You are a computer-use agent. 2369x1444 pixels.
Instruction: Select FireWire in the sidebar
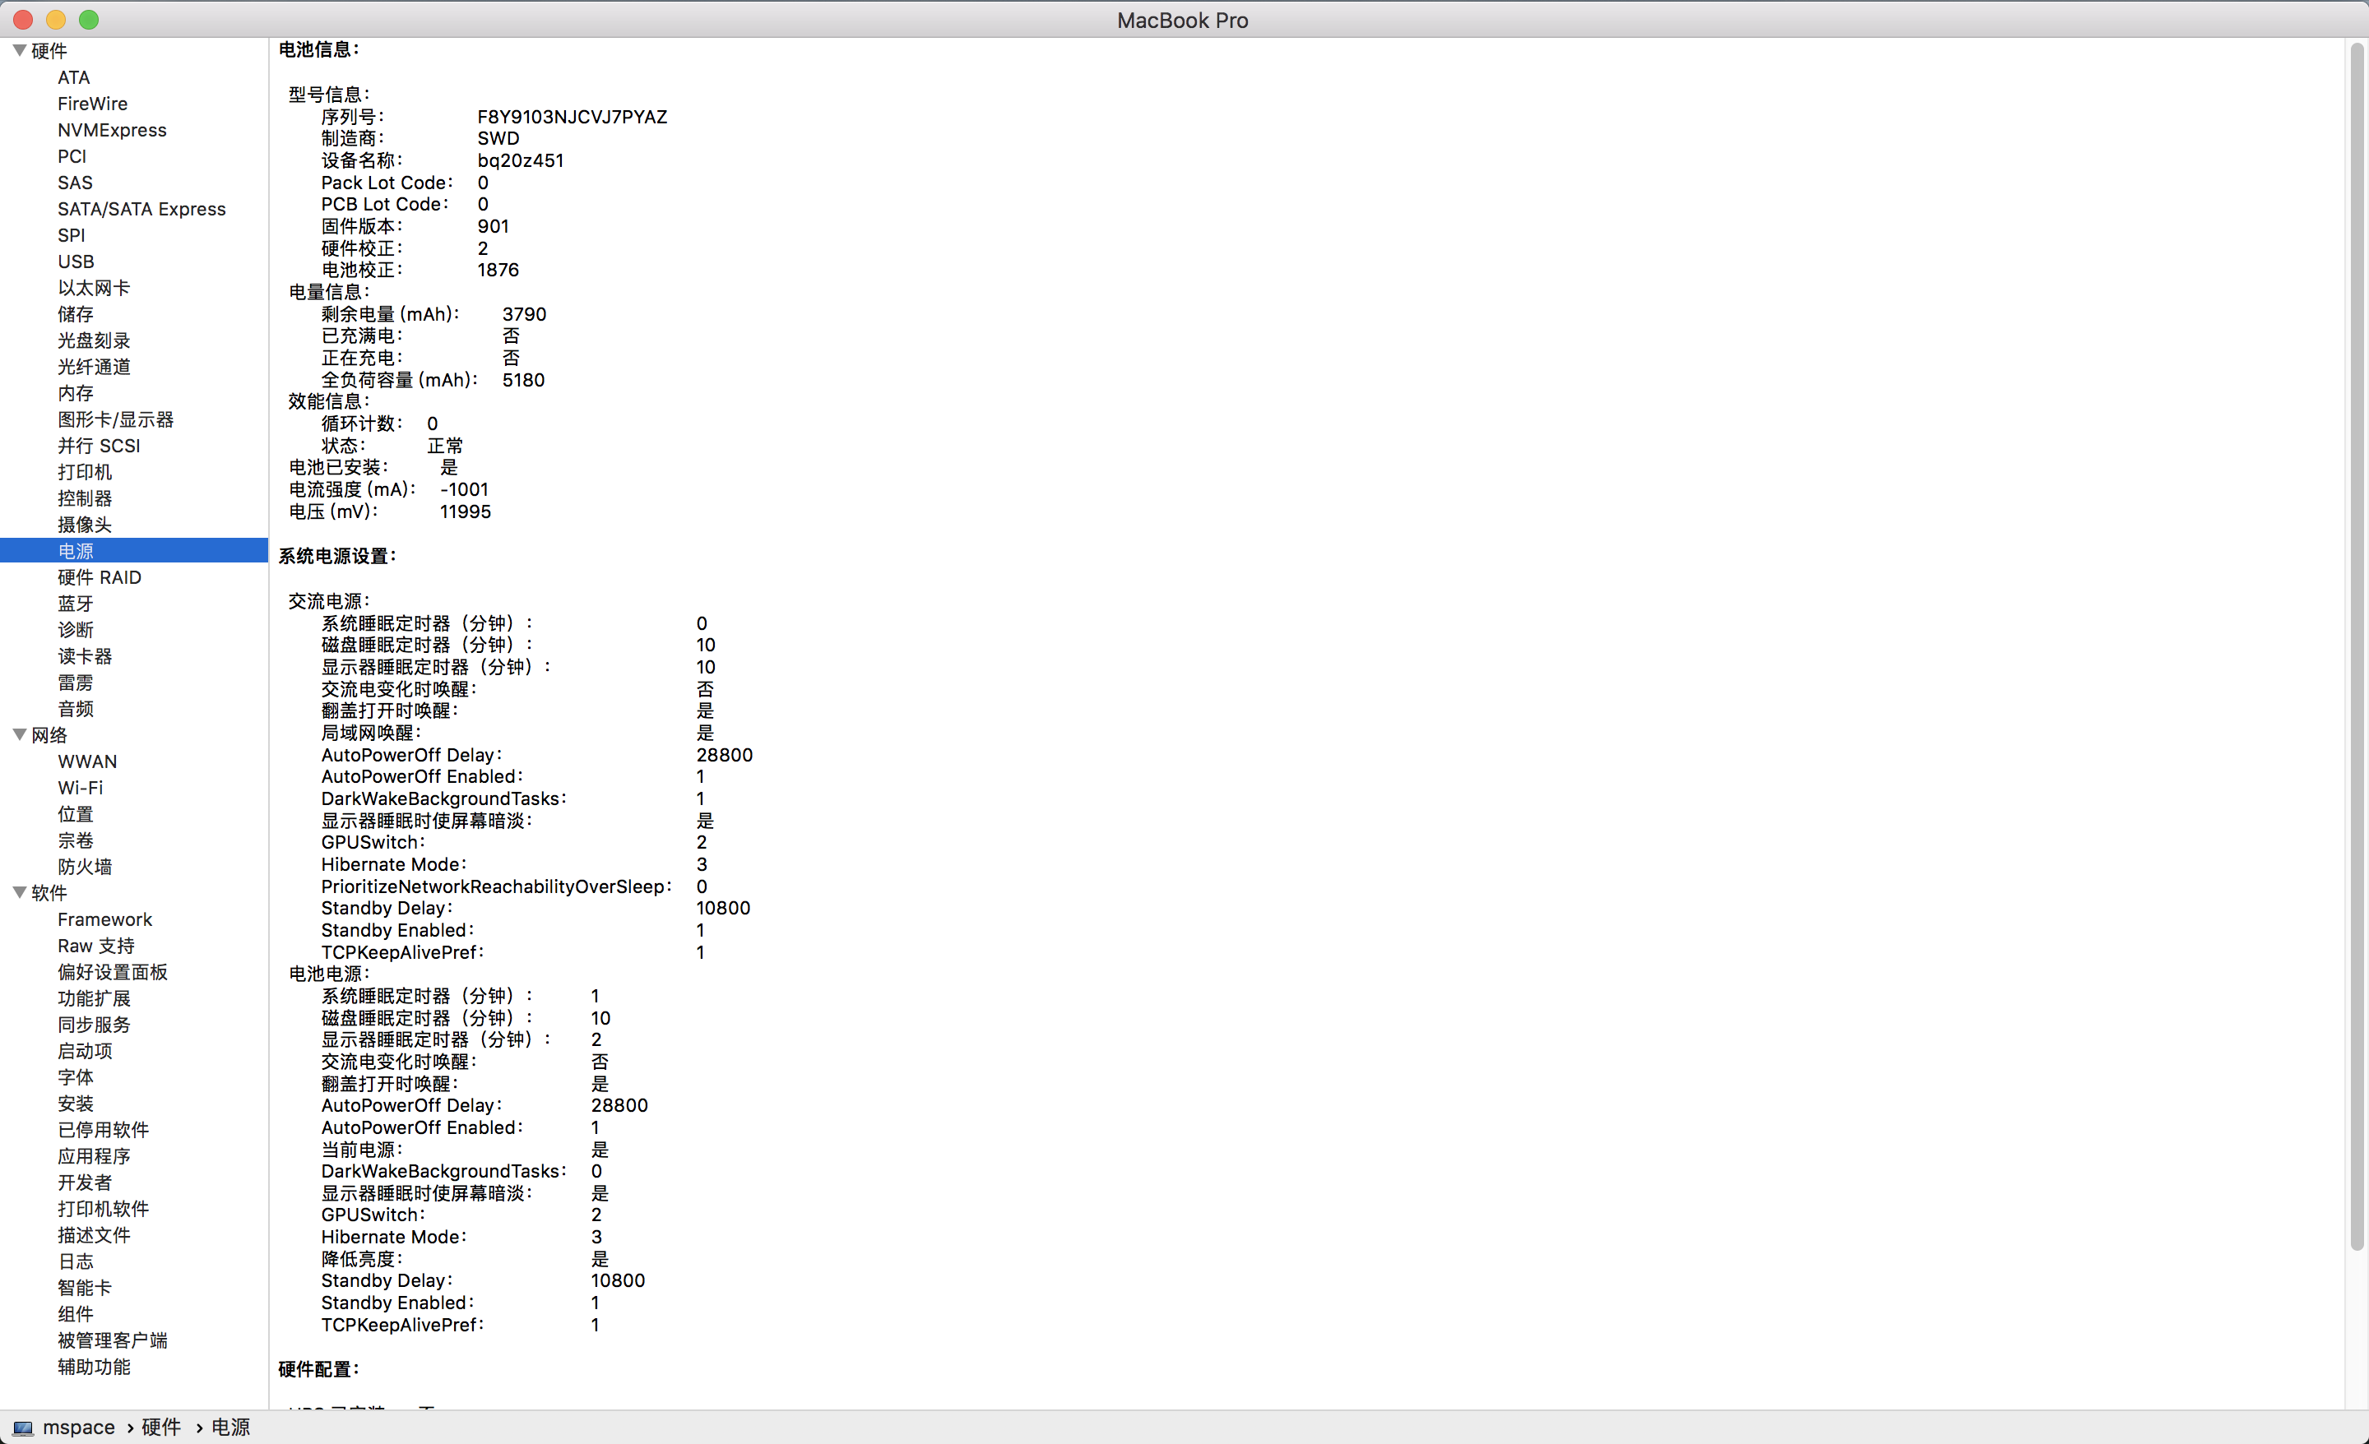[x=92, y=104]
